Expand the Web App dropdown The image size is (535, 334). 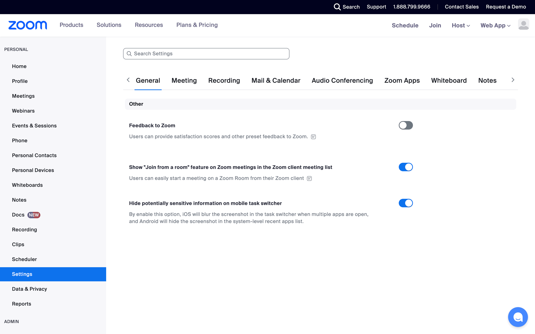click(495, 25)
